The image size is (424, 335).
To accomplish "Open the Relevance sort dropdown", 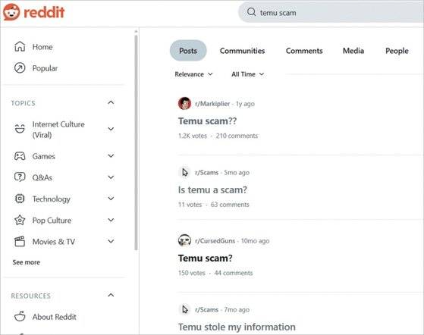I will [x=193, y=74].
